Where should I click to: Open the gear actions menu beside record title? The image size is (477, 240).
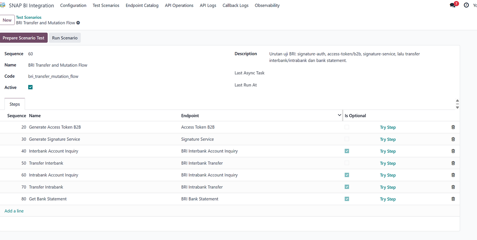click(x=78, y=23)
